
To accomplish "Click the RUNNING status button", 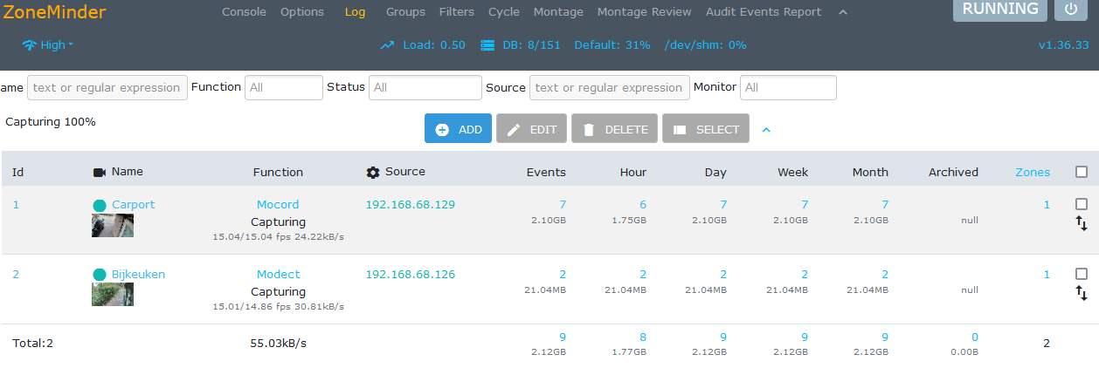I will tap(1000, 10).
